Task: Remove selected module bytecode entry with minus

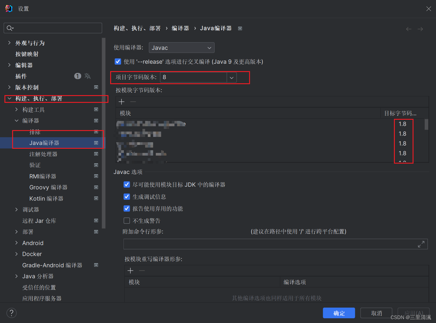Action: click(x=133, y=102)
